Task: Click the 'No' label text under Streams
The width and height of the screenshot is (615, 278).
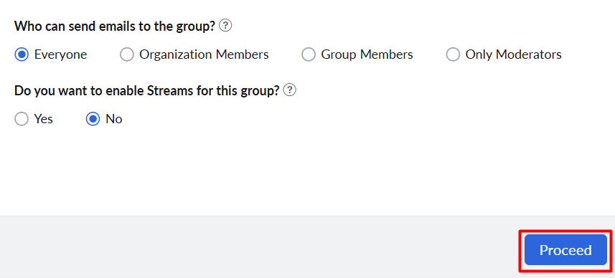Action: pyautogui.click(x=114, y=119)
